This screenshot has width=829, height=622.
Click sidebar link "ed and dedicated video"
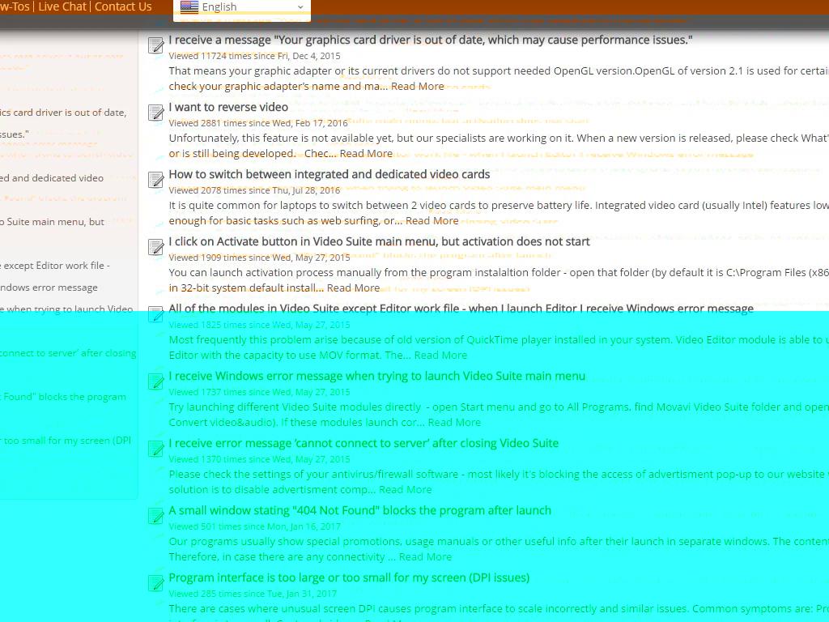tap(52, 177)
